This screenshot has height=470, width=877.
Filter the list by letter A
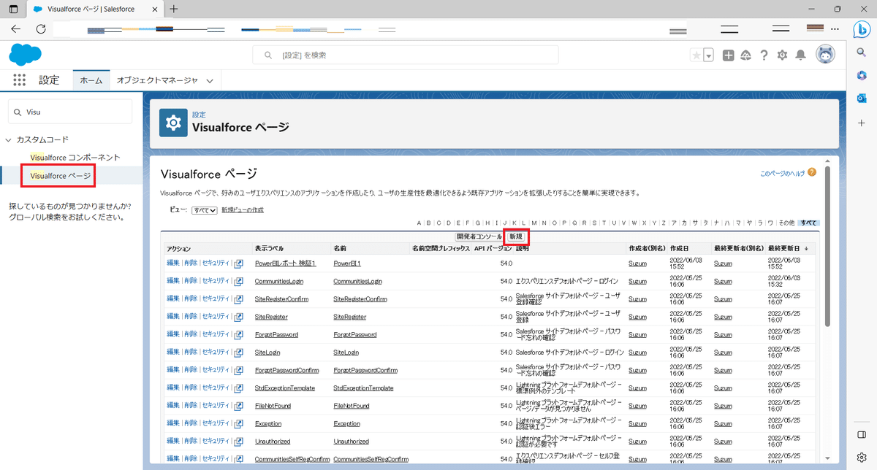pyautogui.click(x=419, y=223)
